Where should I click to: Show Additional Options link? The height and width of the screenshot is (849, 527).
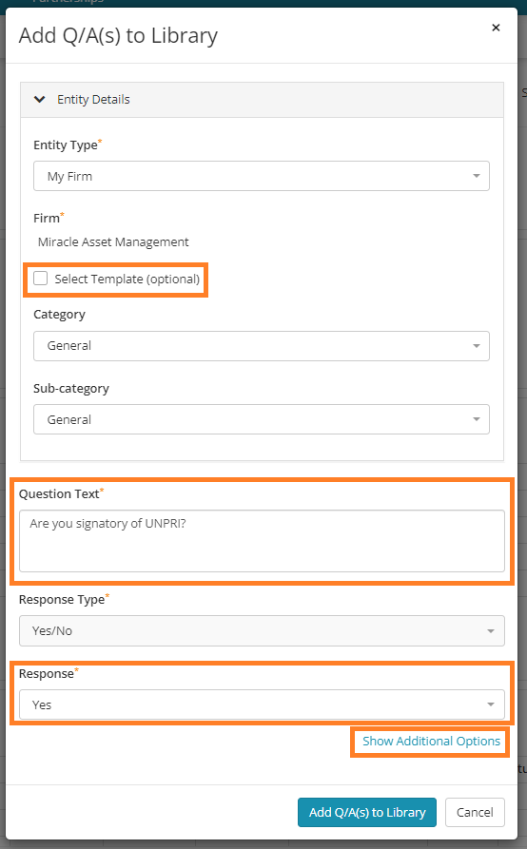click(431, 742)
